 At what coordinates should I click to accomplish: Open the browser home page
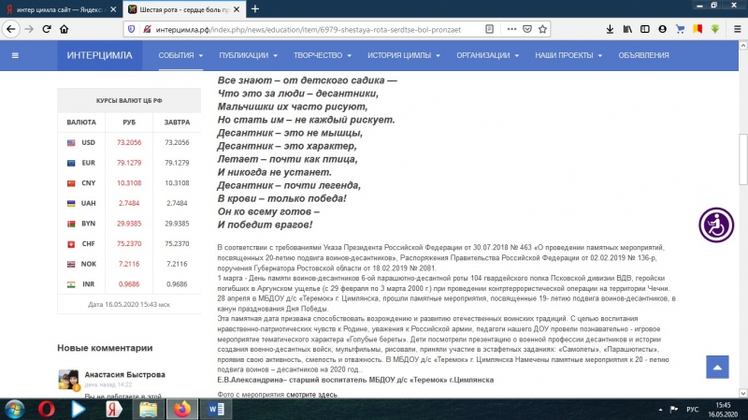(64, 29)
